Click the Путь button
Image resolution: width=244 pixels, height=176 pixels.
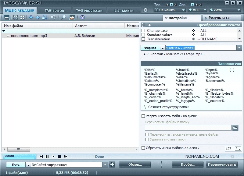(16, 165)
